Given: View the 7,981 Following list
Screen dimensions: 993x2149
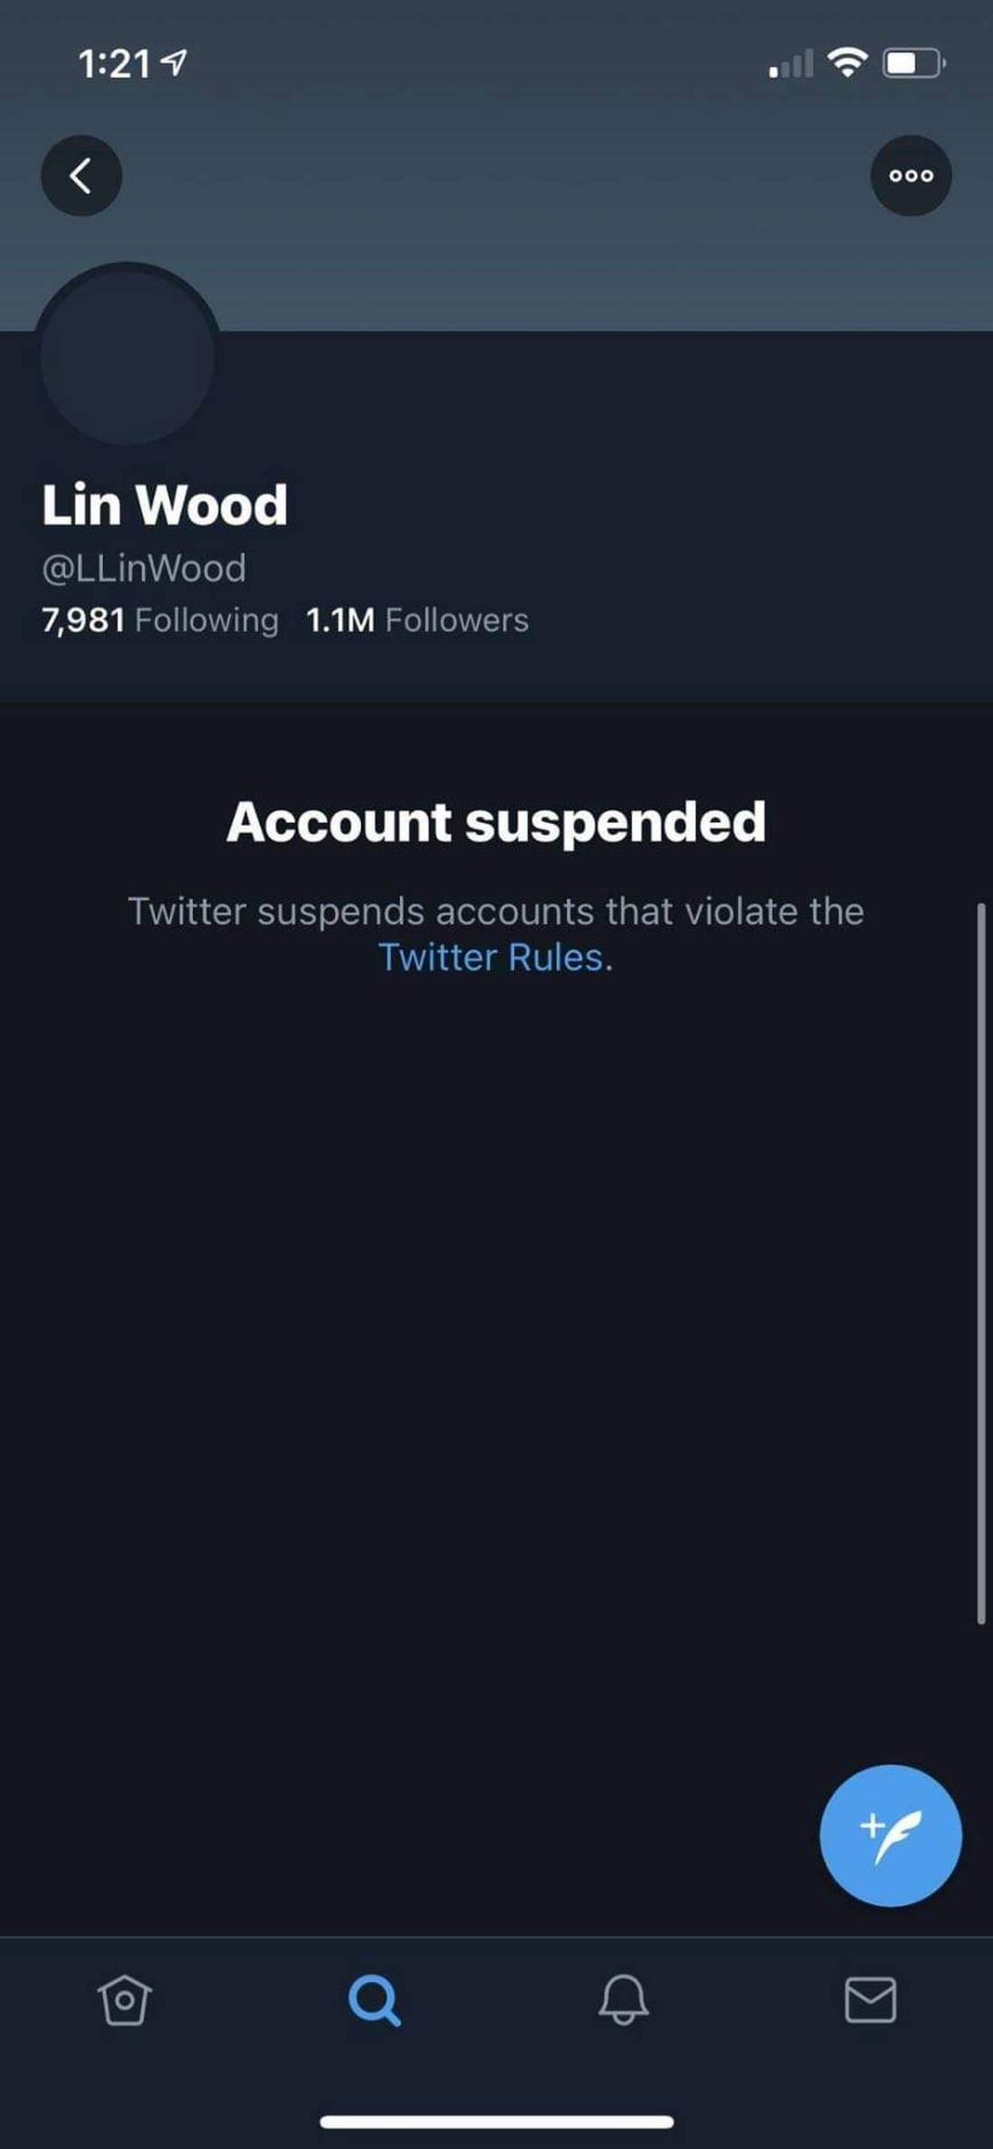Looking at the screenshot, I should point(160,620).
